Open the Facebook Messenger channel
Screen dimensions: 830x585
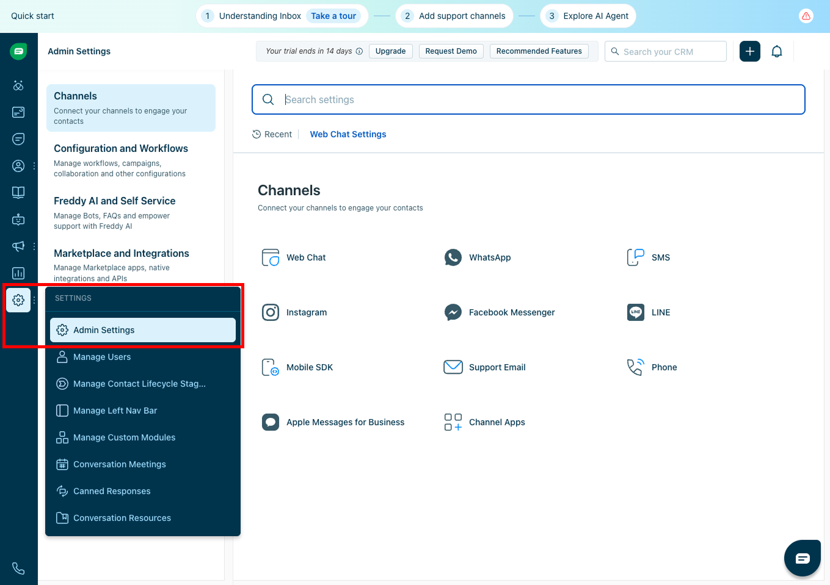click(x=500, y=312)
